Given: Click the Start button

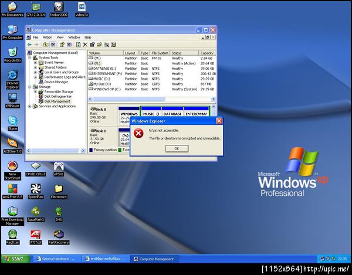Looking at the screenshot, I should pyautogui.click(x=15, y=259).
